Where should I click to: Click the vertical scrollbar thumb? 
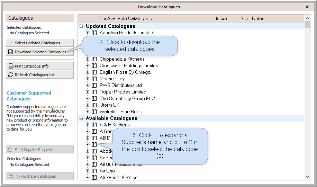[x=307, y=25]
